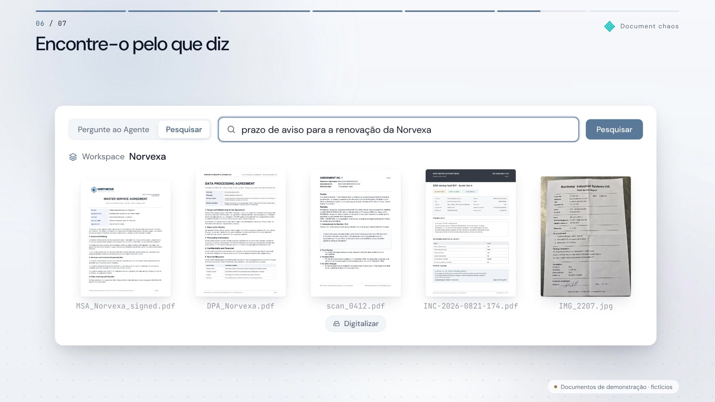Viewport: 715px width, 402px height.
Task: Click the MSA_Norvexa_signed.pdf file name
Action: click(126, 306)
